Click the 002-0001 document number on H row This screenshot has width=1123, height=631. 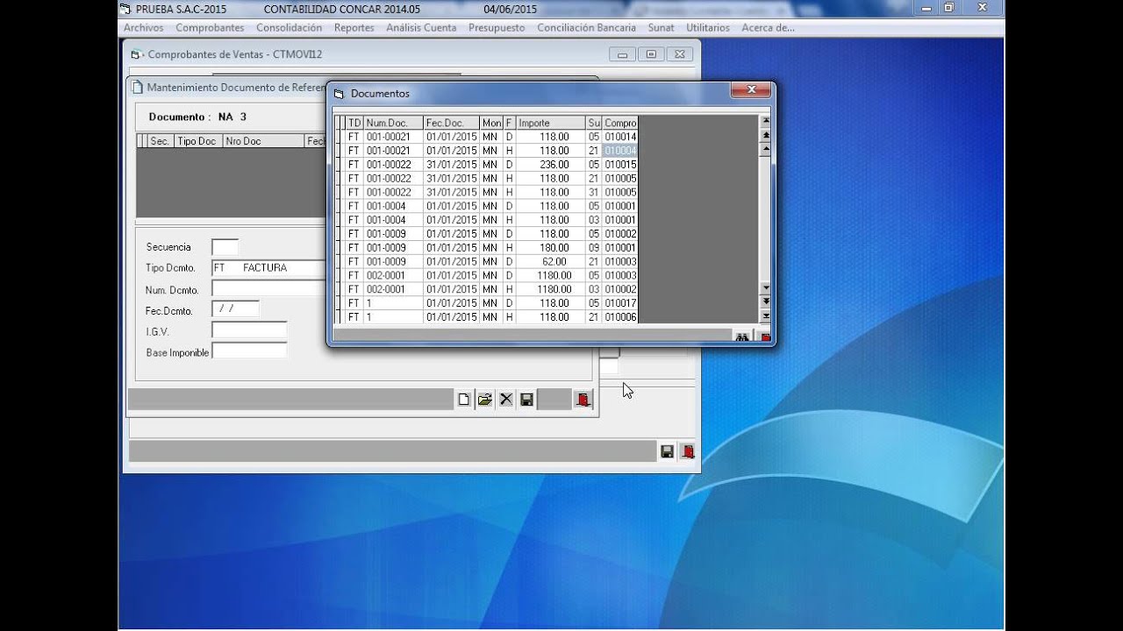click(x=393, y=289)
